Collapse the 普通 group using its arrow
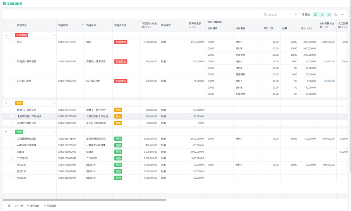Viewport: 351px width, 211px height. [x=6, y=132]
